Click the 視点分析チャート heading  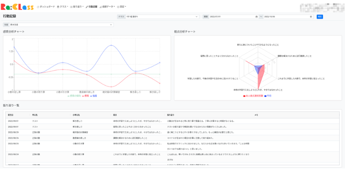coord(185,31)
